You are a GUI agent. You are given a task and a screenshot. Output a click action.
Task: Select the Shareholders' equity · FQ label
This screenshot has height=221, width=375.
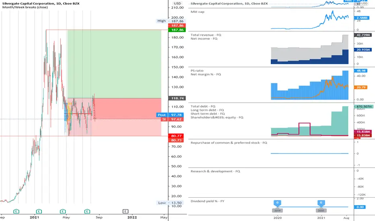click(x=217, y=118)
